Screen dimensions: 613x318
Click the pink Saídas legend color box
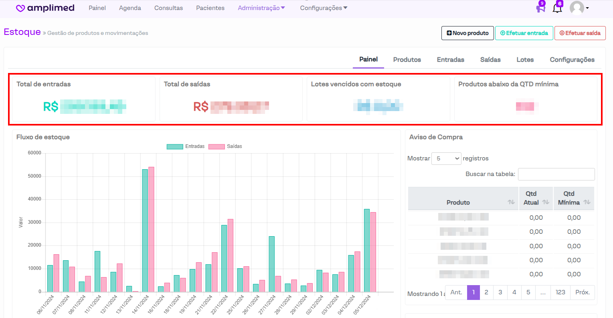click(x=216, y=146)
